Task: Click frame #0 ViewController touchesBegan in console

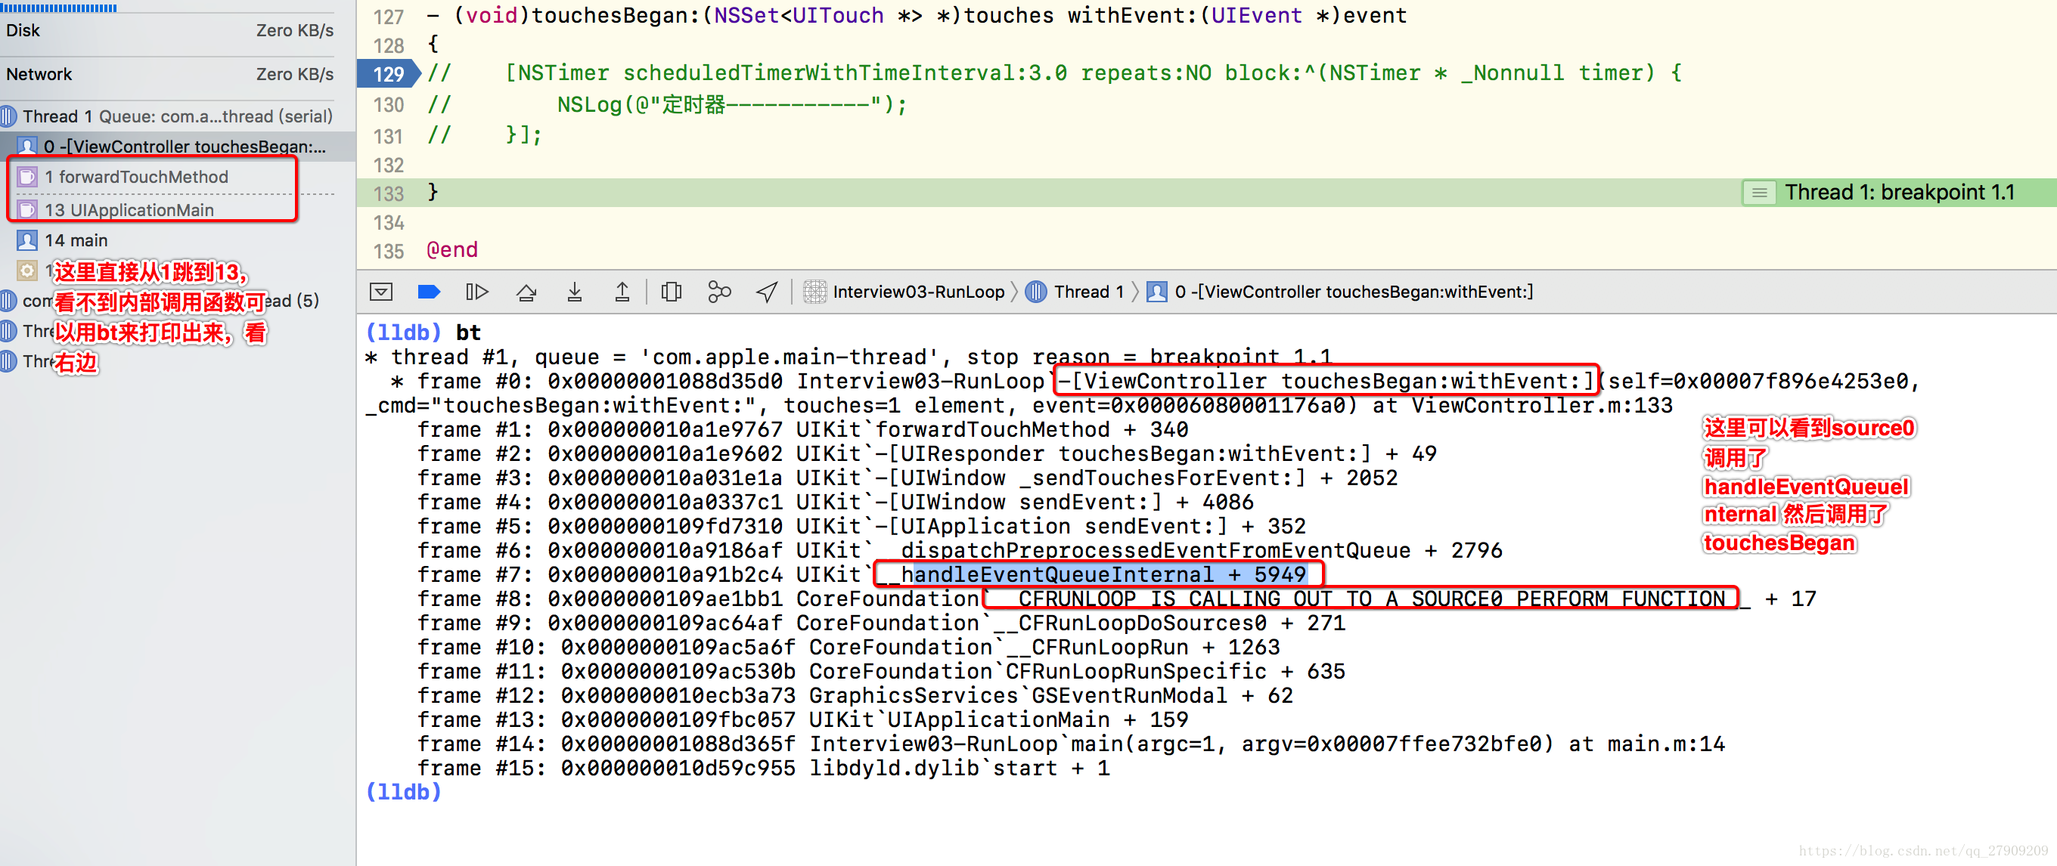Action: click(1326, 381)
